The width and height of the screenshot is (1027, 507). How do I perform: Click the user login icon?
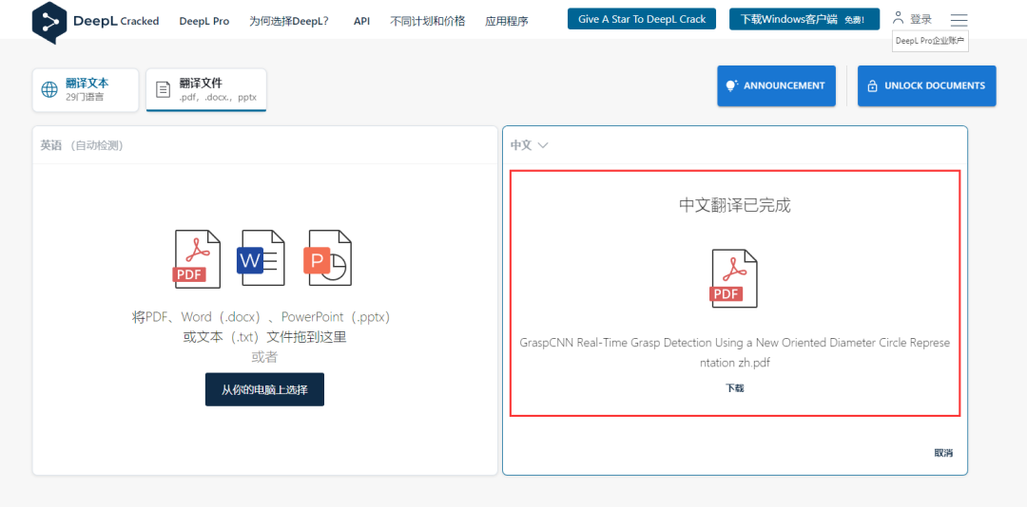898,18
